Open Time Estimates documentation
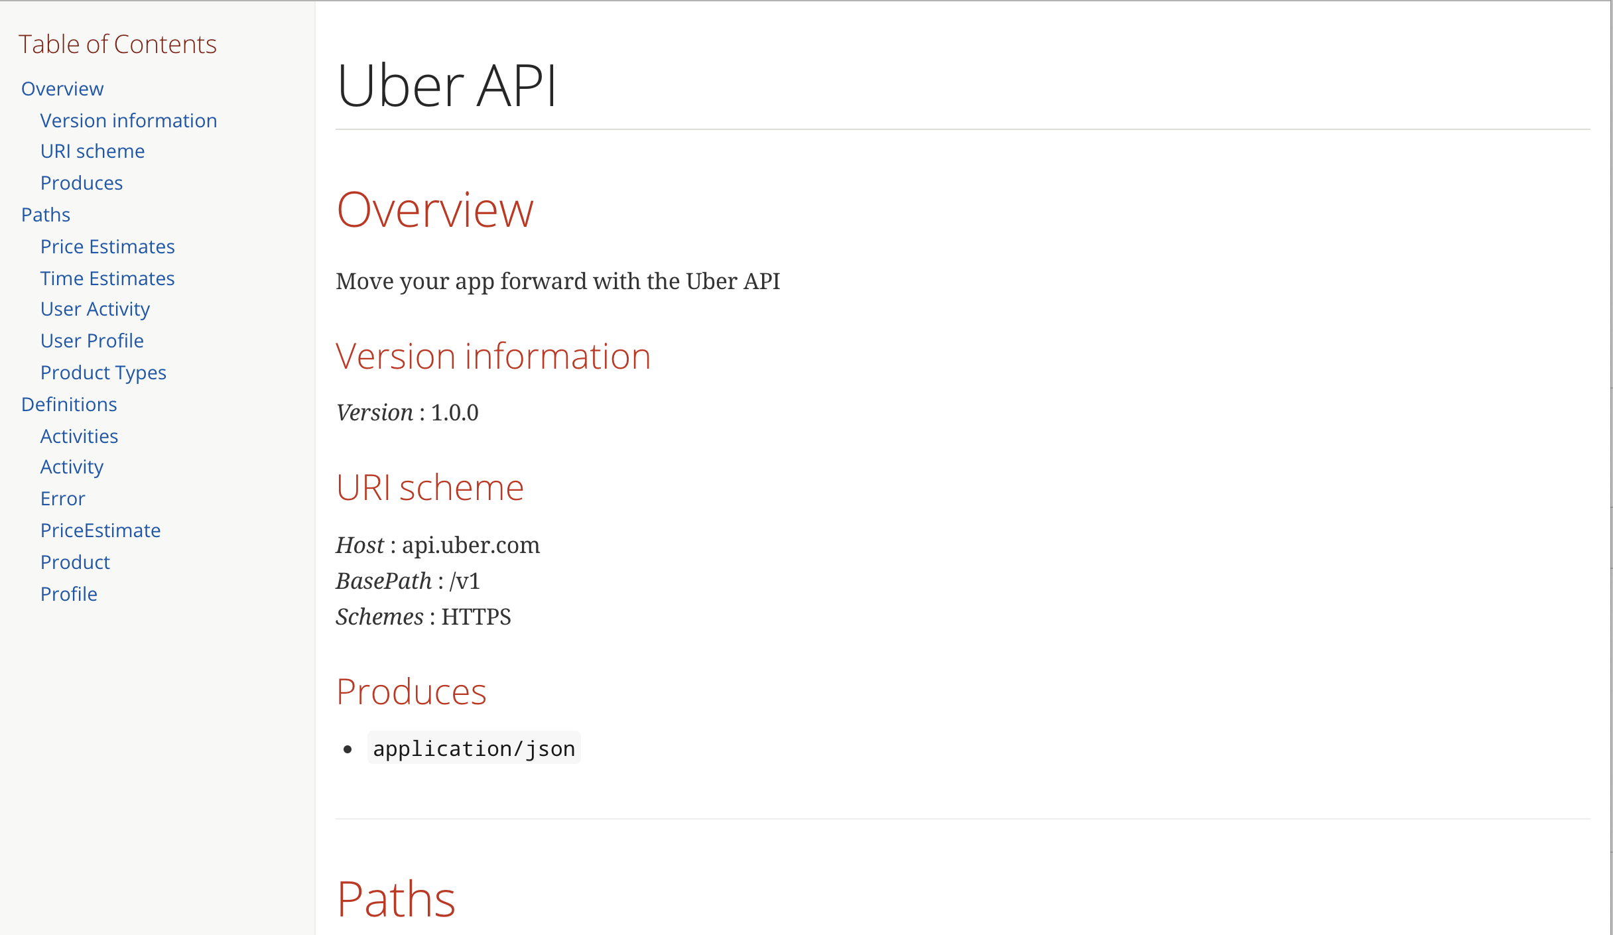The height and width of the screenshot is (935, 1613). [x=107, y=278]
